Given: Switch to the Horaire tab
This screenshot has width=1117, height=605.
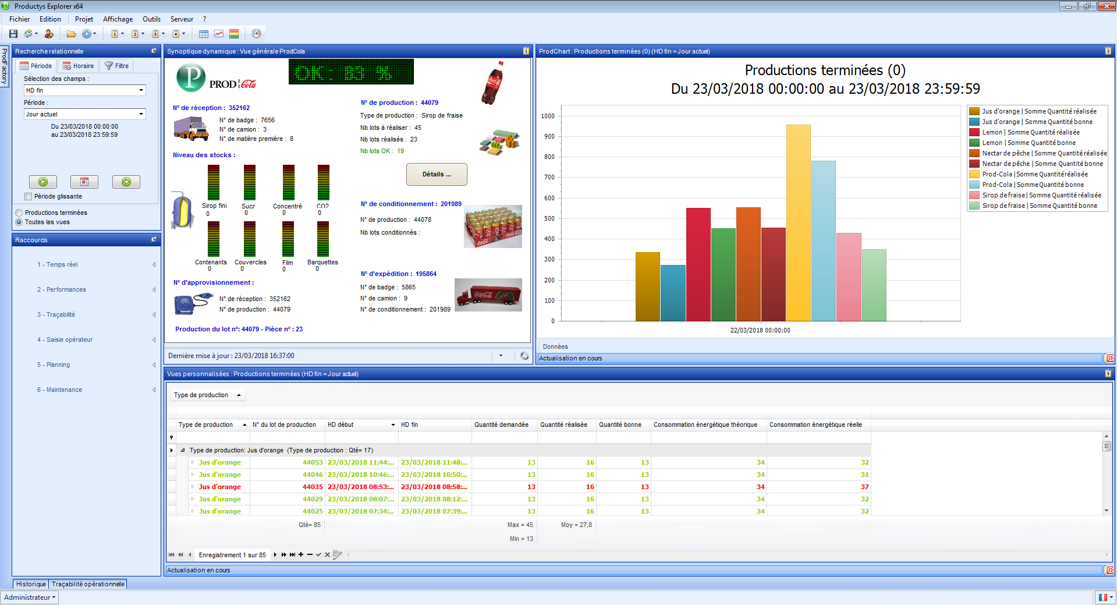Looking at the screenshot, I should click(x=78, y=66).
